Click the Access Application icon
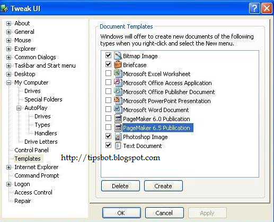274x222 pixels. point(118,82)
